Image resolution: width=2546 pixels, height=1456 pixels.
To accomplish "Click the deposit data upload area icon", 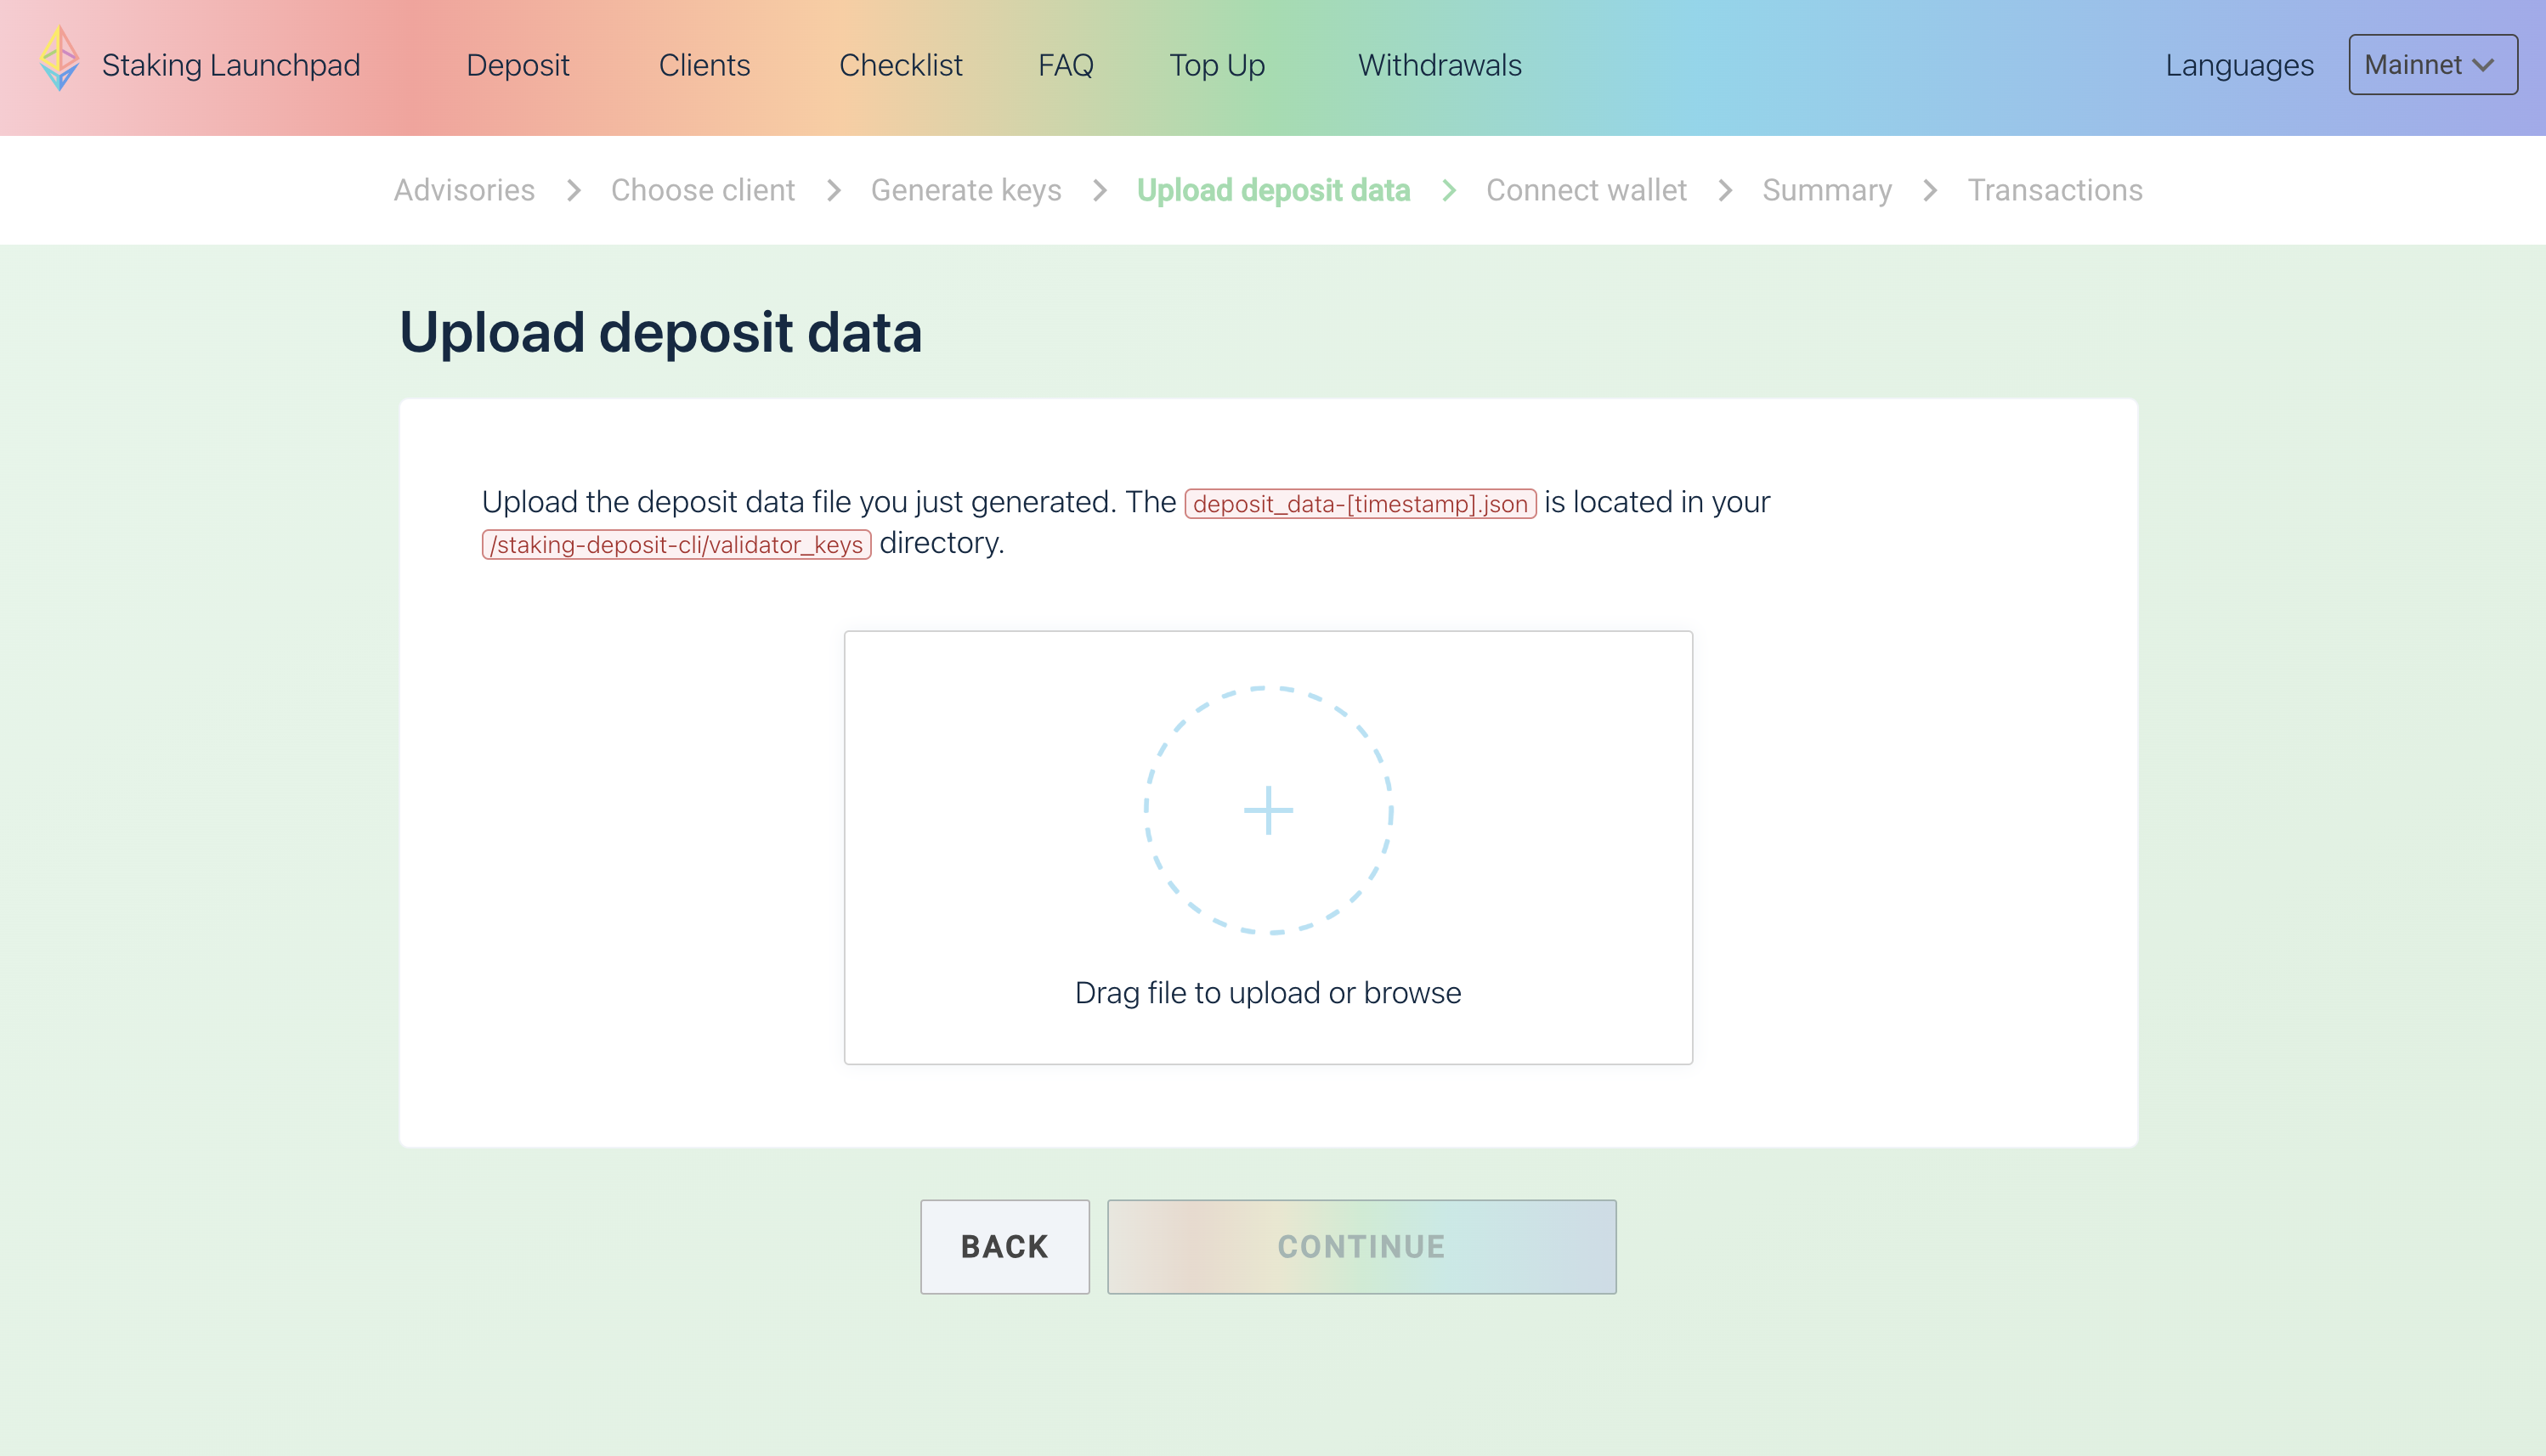I will tap(1268, 810).
